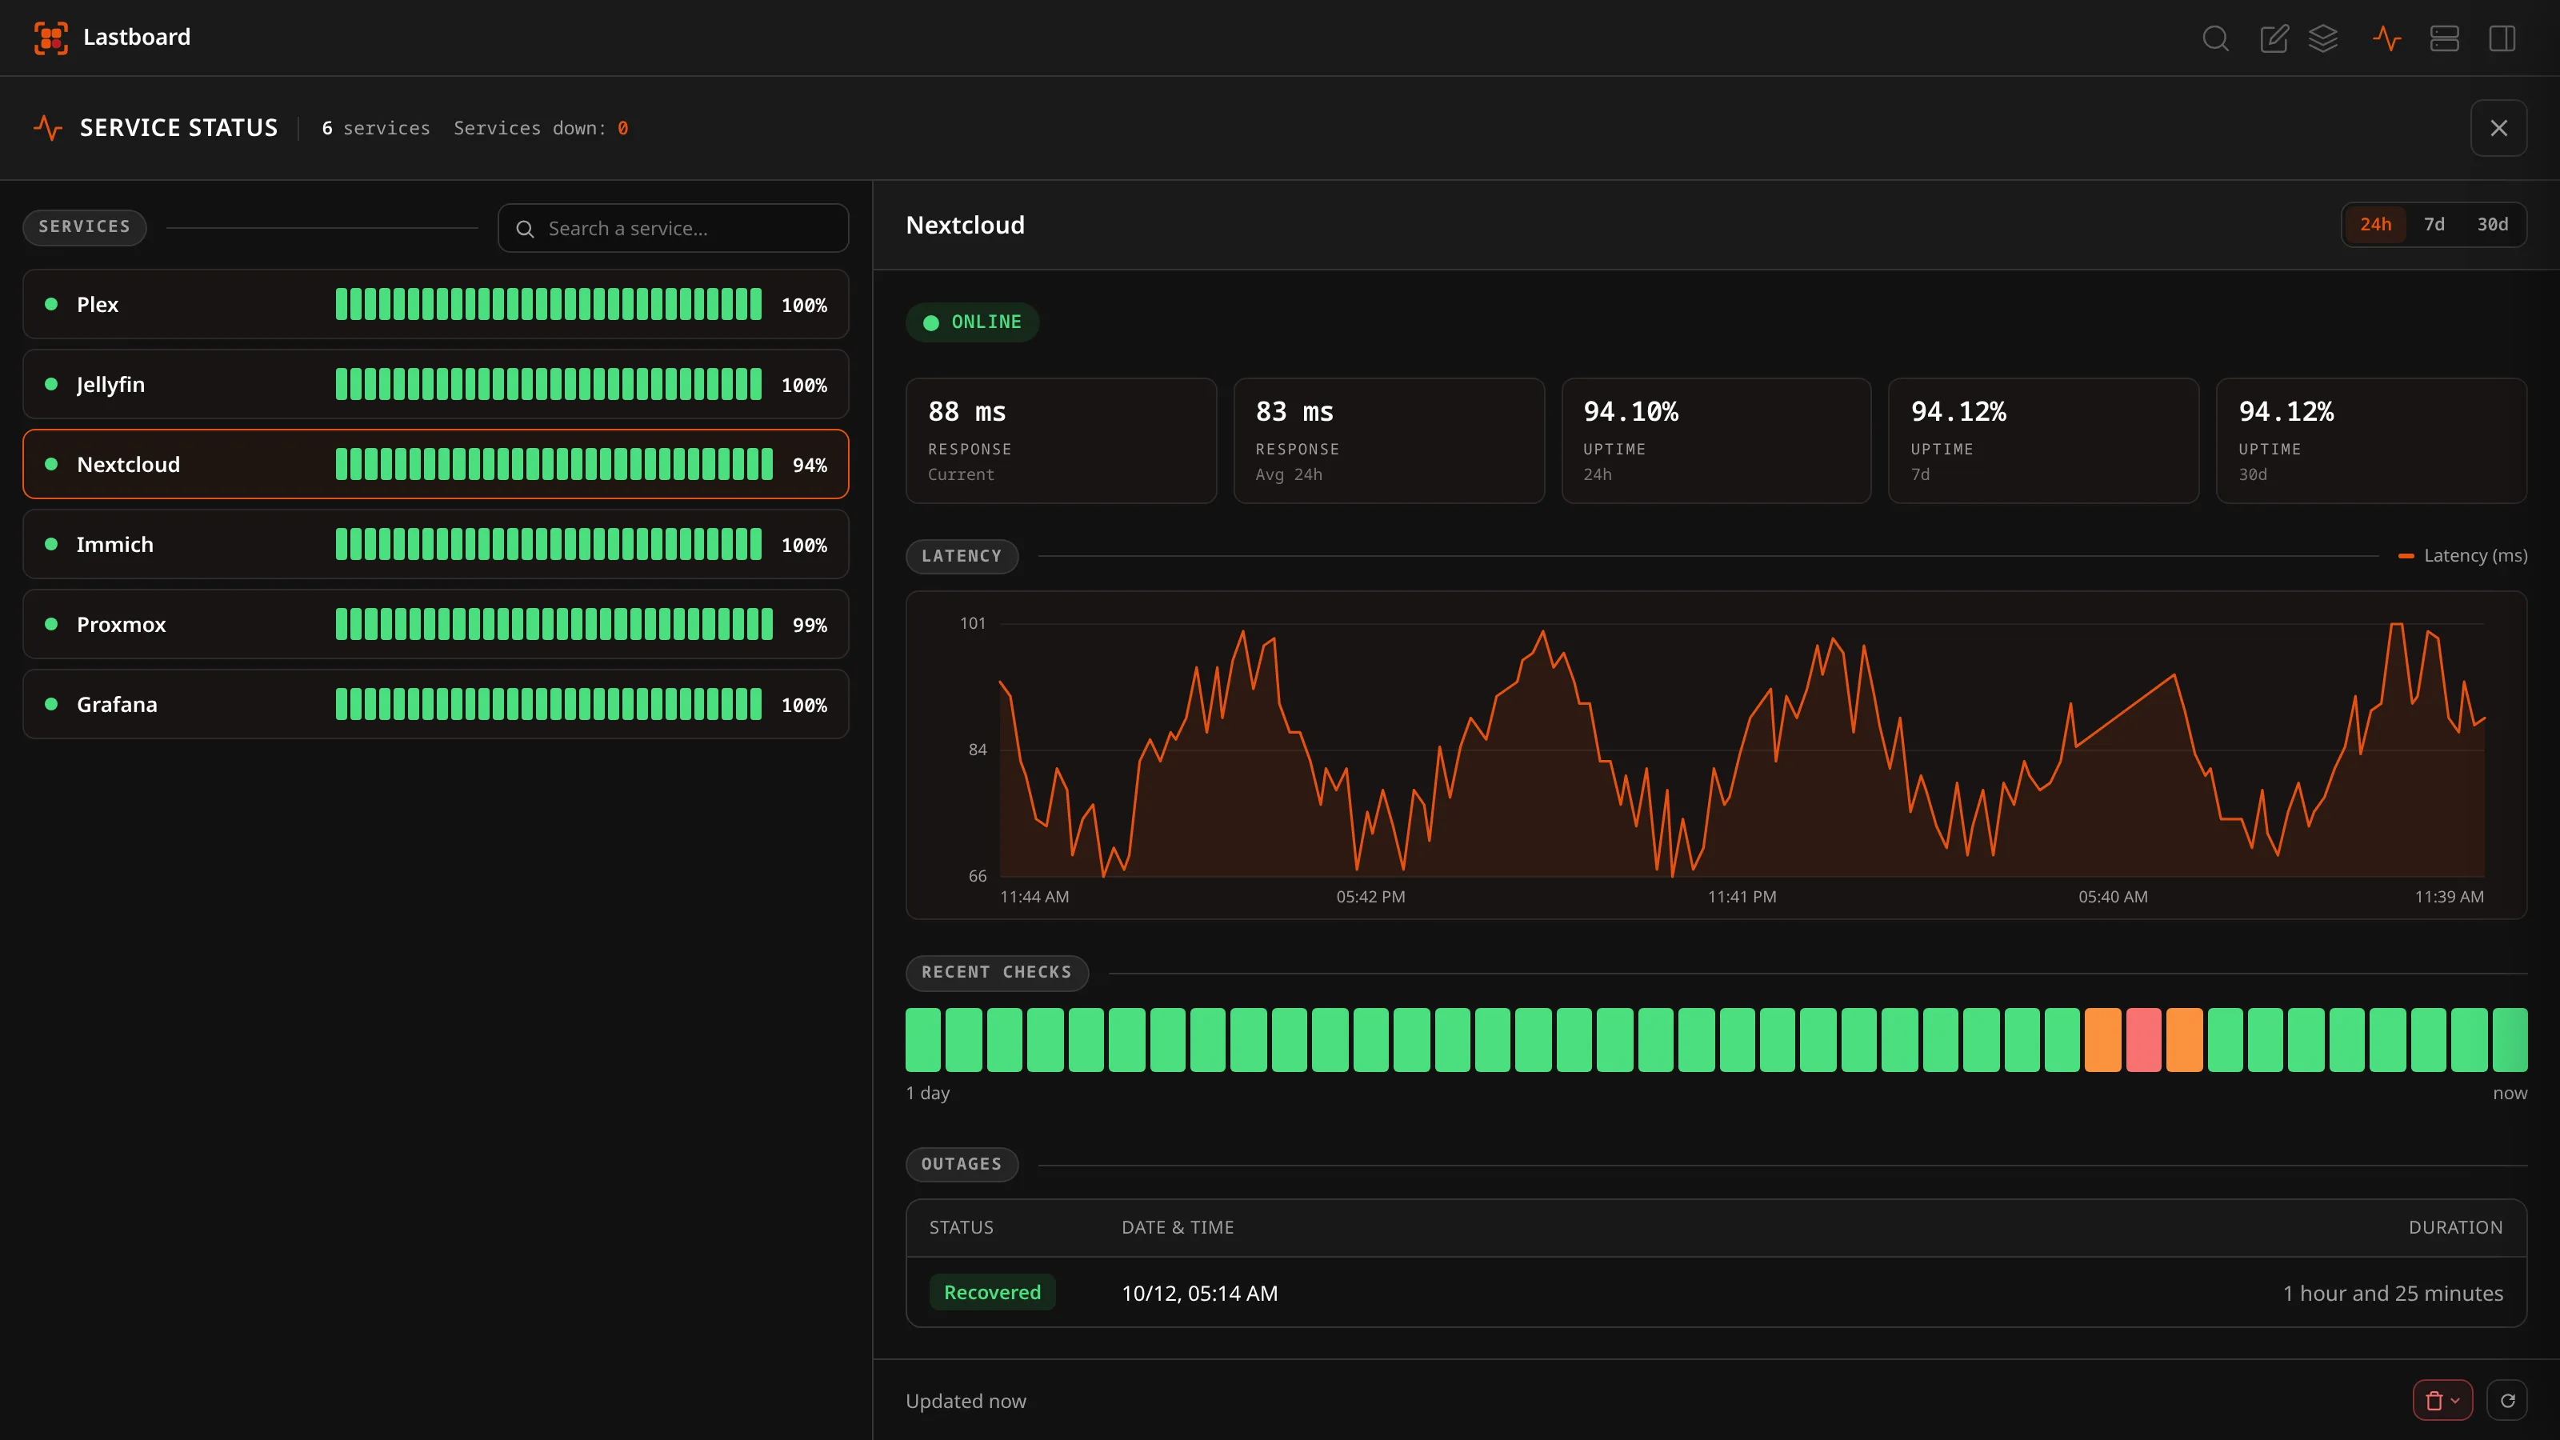Click the 83 ms average response card
Viewport: 2560px width, 1440px height.
point(1388,440)
